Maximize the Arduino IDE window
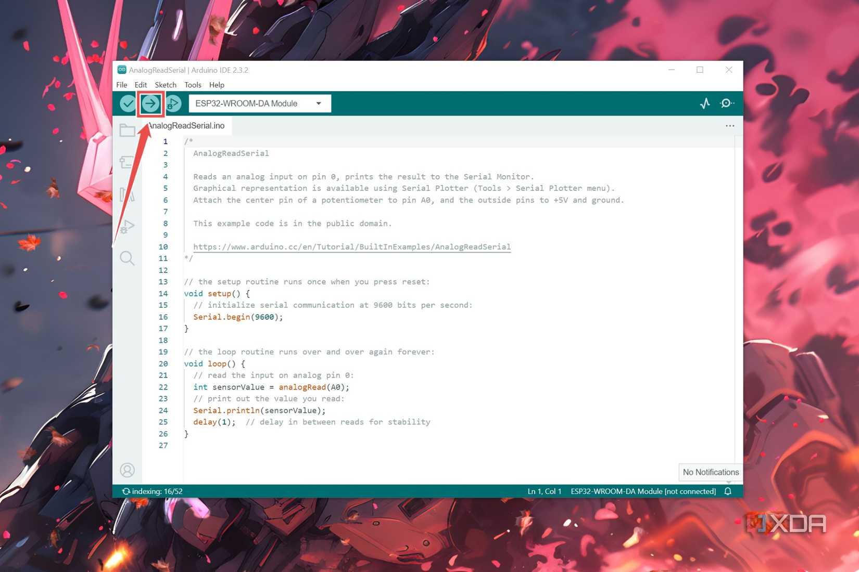The height and width of the screenshot is (572, 859). click(x=700, y=70)
